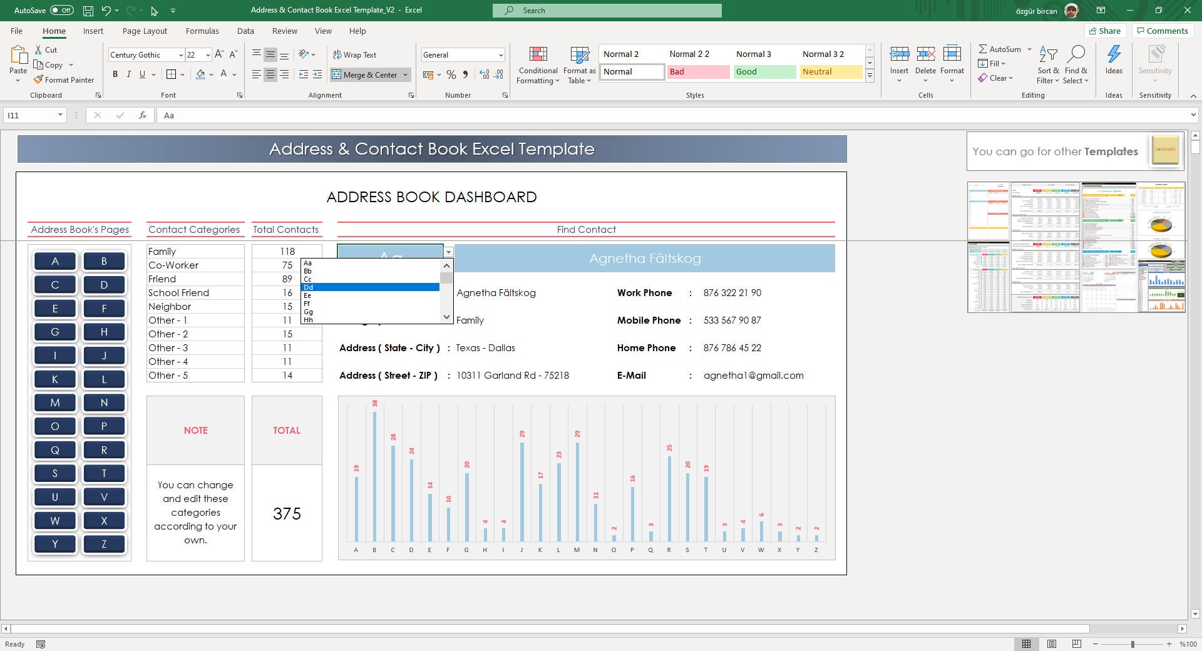This screenshot has width=1202, height=651.
Task: Open Conditional Formatting options
Action: click(x=537, y=65)
